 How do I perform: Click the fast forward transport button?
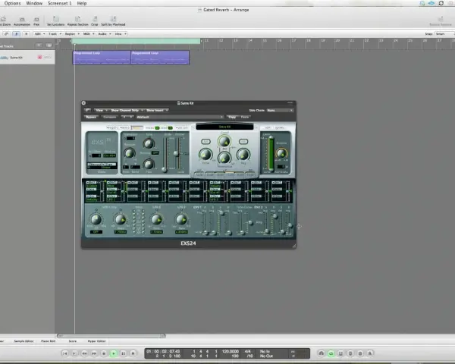pyautogui.click(x=94, y=353)
